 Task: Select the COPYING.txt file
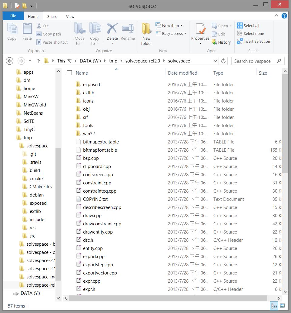pyautogui.click(x=95, y=199)
